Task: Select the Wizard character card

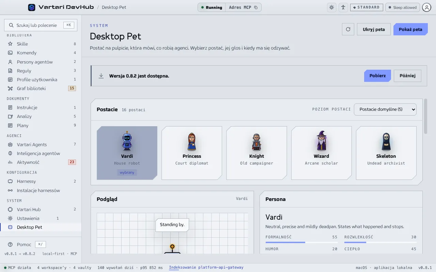Action: pos(321,153)
